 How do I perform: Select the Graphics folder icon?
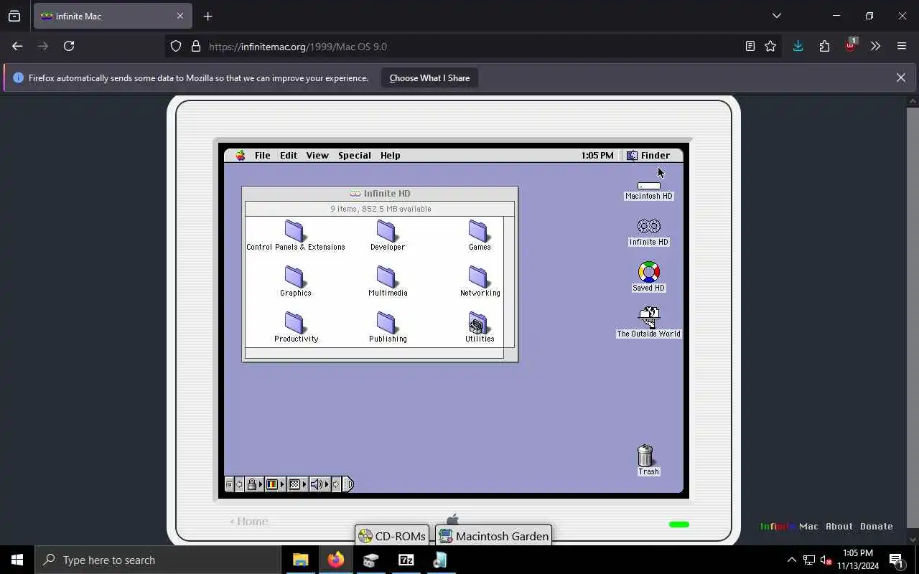coord(295,277)
